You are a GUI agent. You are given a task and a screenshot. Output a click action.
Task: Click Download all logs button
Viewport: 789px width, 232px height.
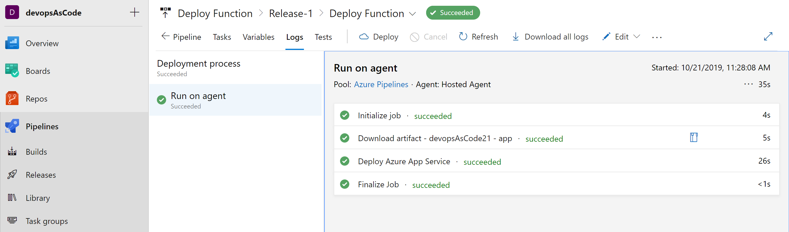click(x=550, y=37)
